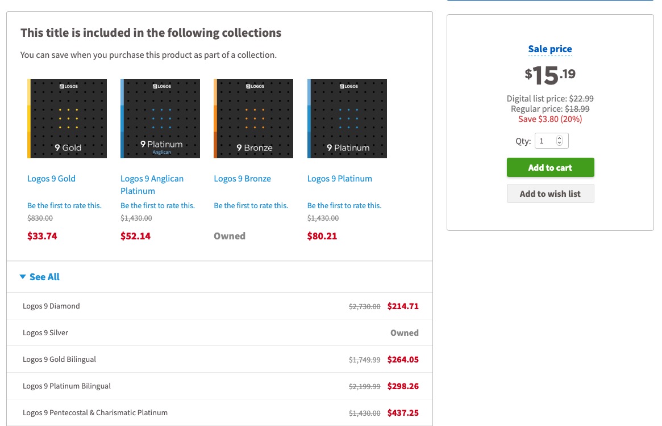
Task: Follow the Logos 9 Gold title link
Action: 52,178
